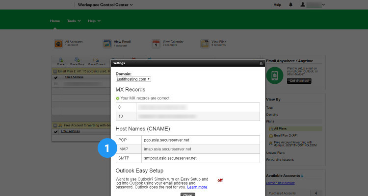Collapse the Email Plan 2 section

55,71
